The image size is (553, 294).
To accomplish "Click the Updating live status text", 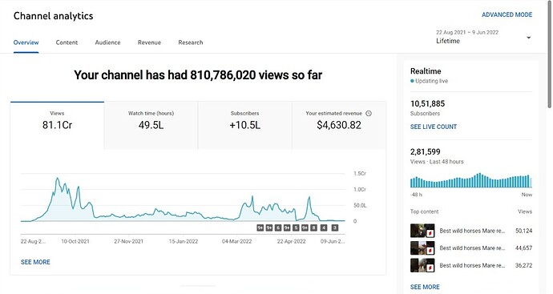I will (431, 81).
